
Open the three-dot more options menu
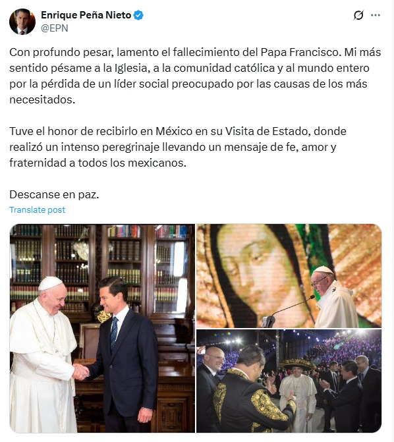tap(376, 15)
